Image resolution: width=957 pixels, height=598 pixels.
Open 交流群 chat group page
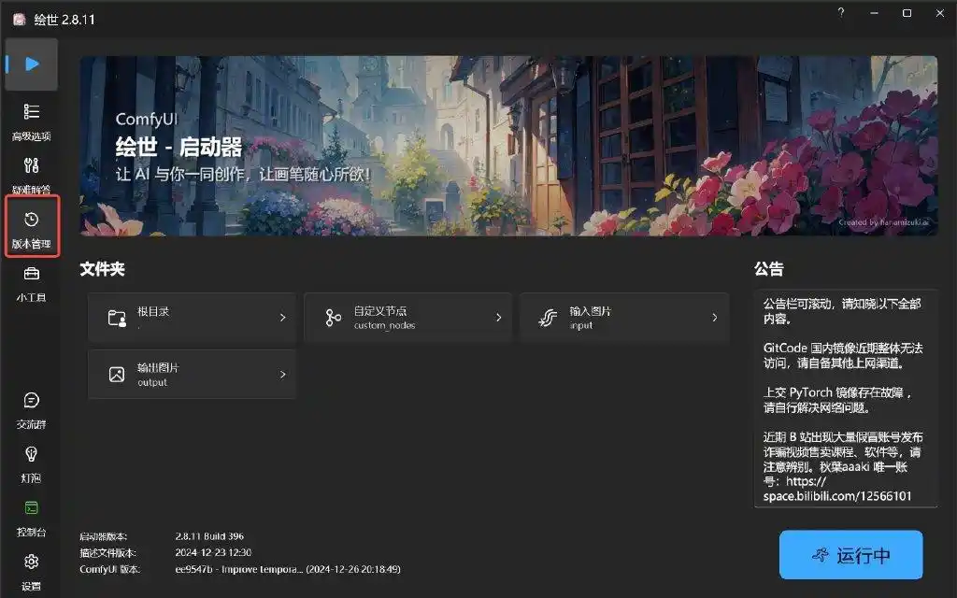pyautogui.click(x=32, y=409)
